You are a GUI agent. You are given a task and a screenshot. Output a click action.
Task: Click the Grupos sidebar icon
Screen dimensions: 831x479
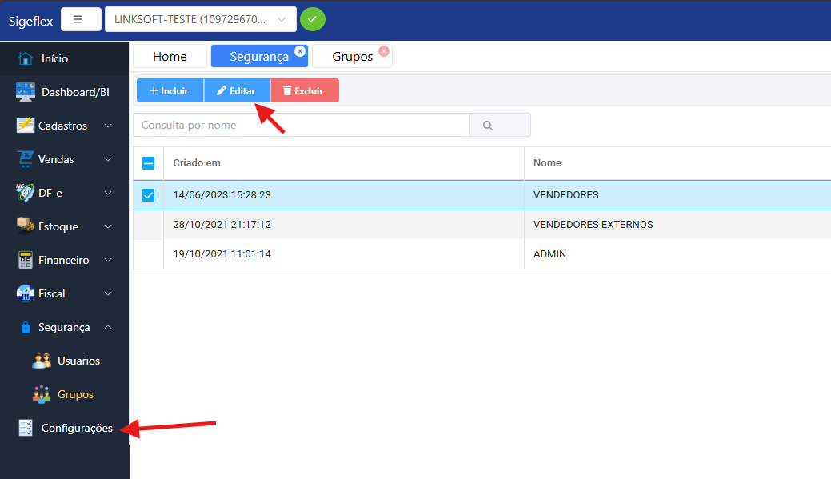(x=42, y=394)
